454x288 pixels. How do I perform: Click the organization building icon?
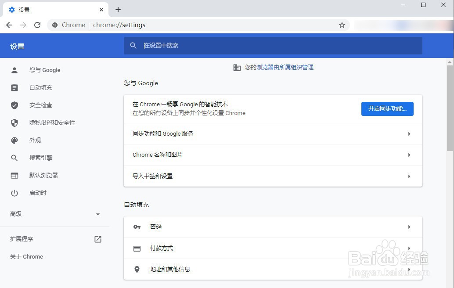(x=237, y=68)
